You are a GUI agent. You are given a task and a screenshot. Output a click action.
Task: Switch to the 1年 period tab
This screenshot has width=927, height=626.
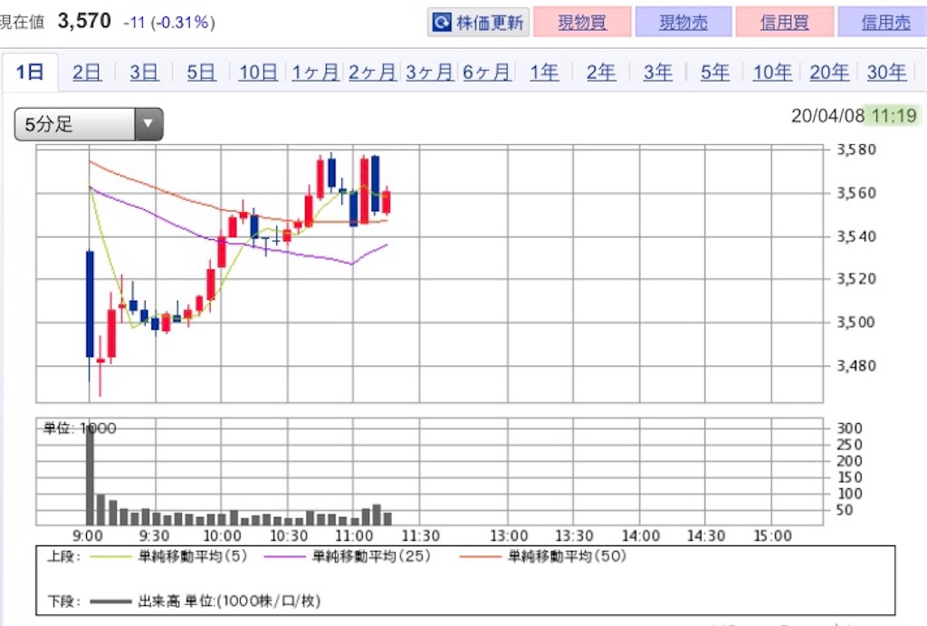[544, 72]
